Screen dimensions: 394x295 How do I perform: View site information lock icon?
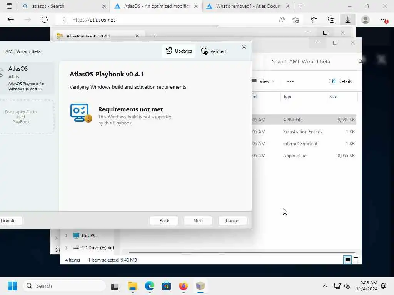64,20
